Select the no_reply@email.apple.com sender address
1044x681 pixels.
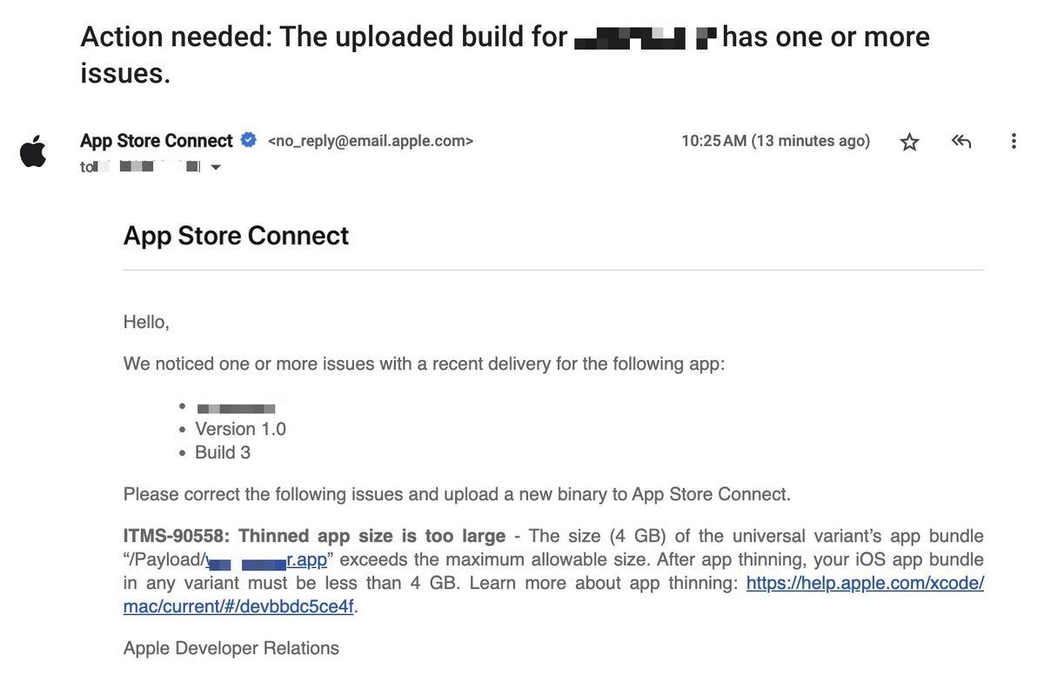[371, 141]
